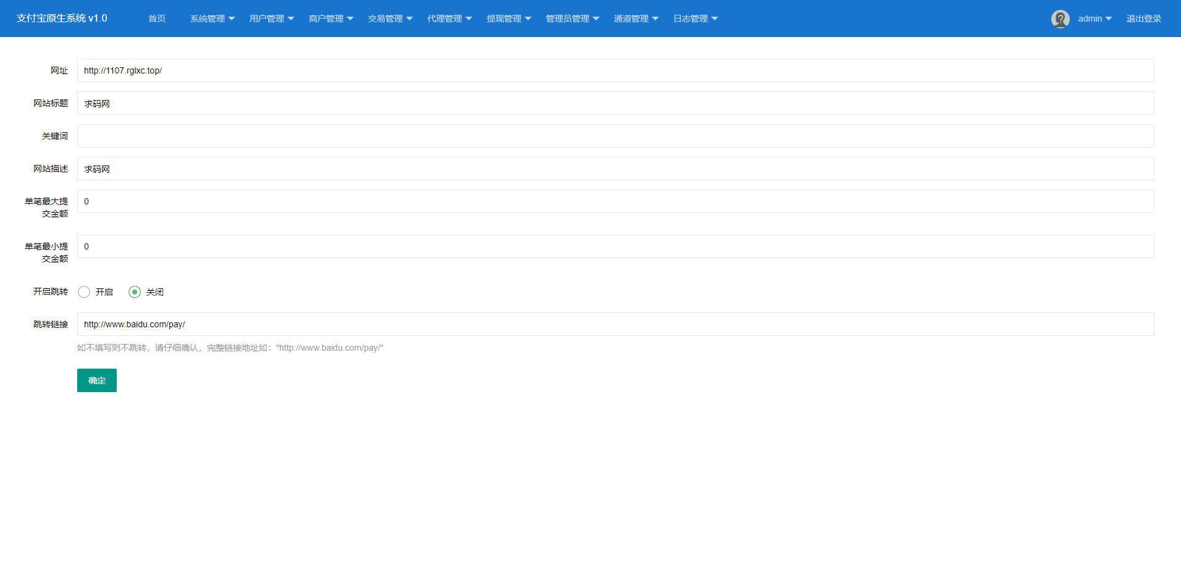
Task: Open the 提现管理 dropdown menu
Action: (x=508, y=19)
